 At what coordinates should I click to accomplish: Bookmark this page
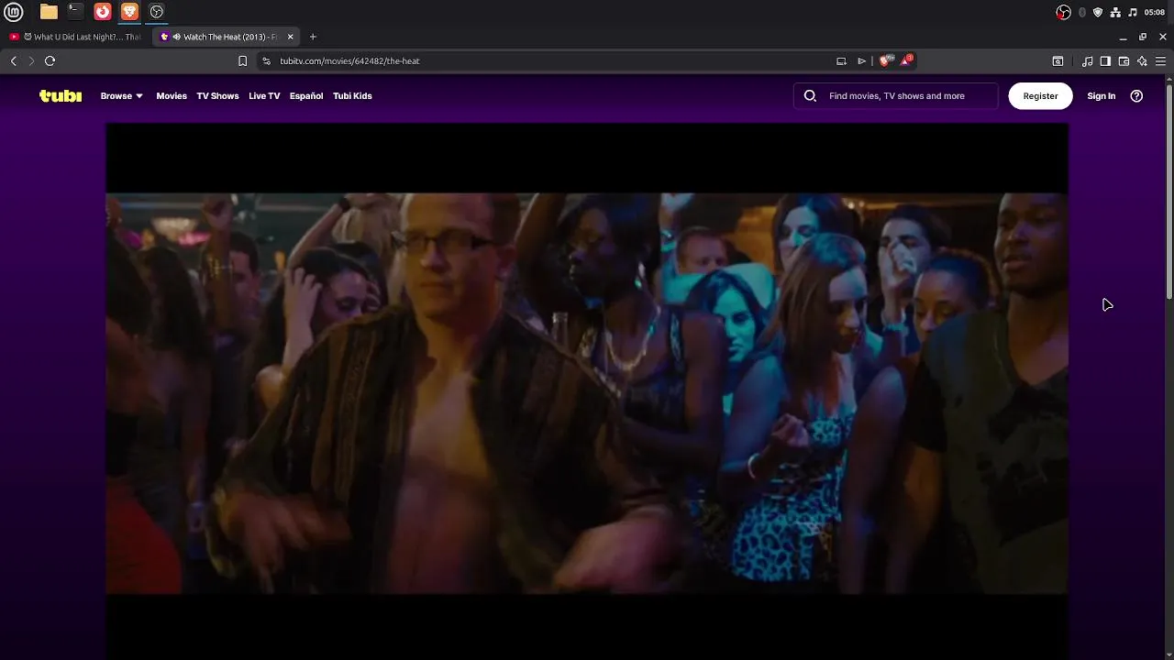point(242,60)
